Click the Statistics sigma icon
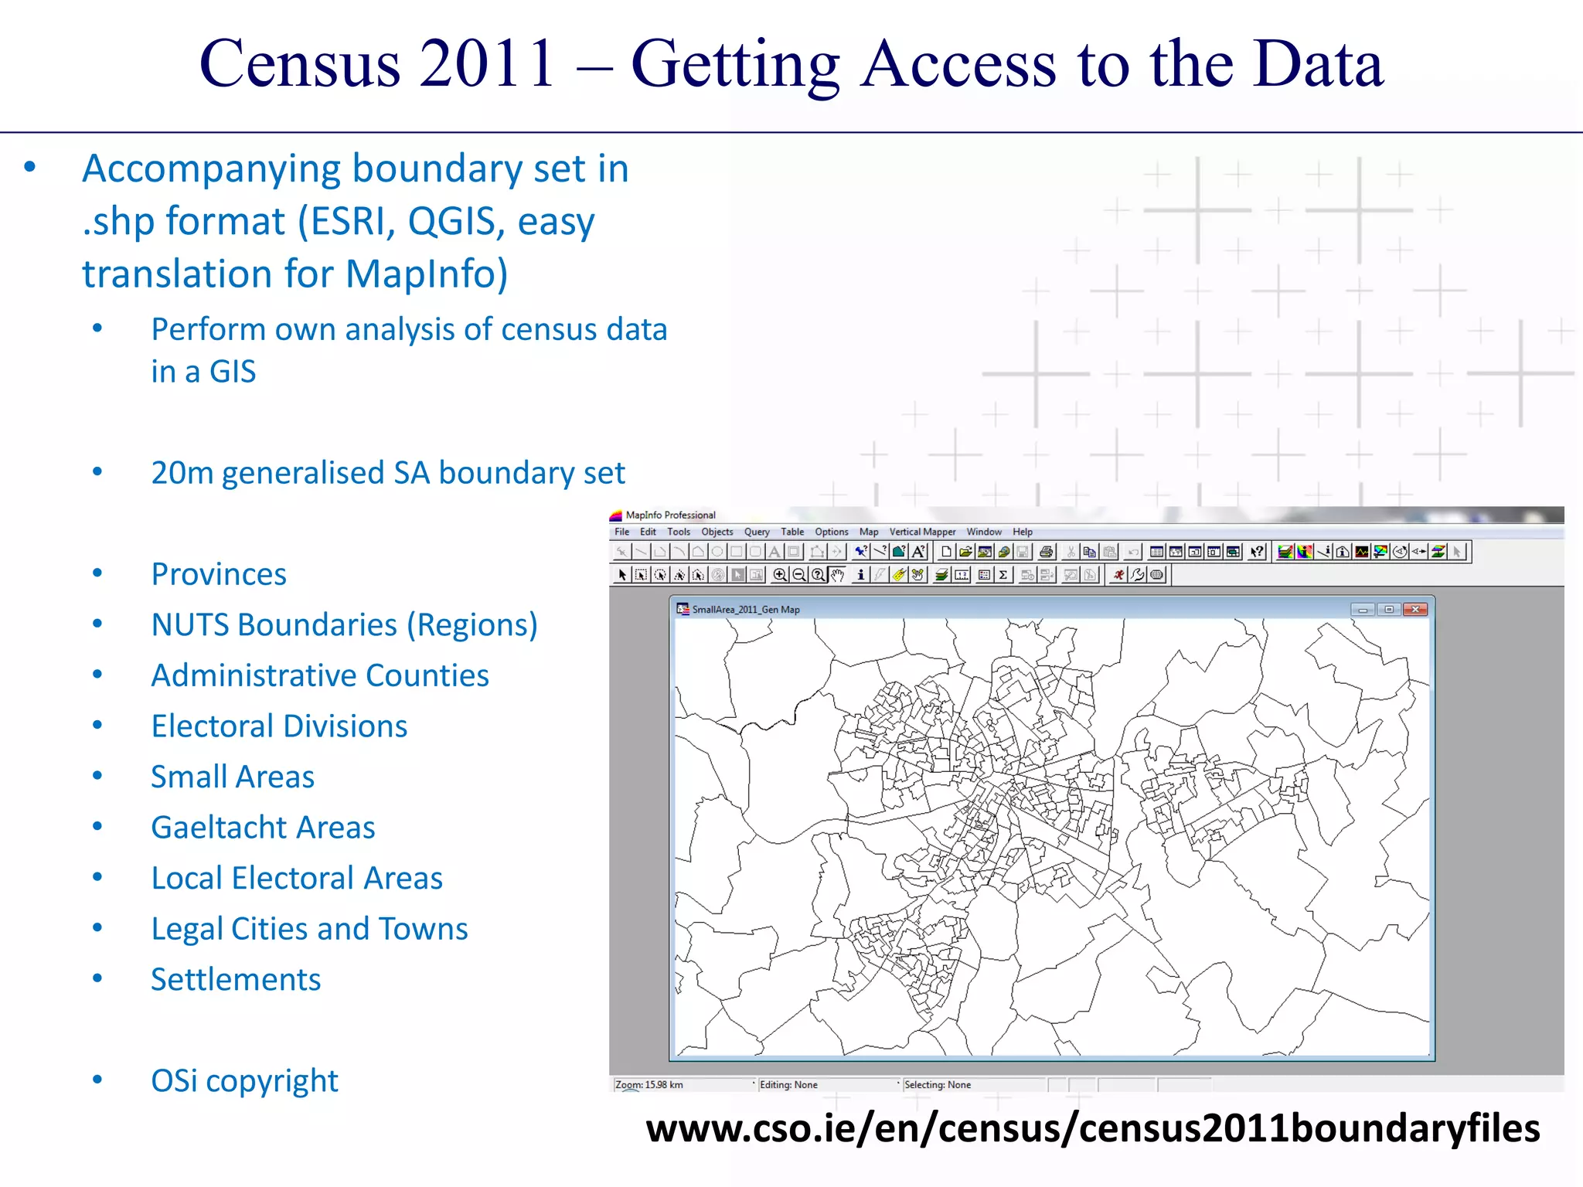1583x1187 pixels. pyautogui.click(x=1003, y=575)
